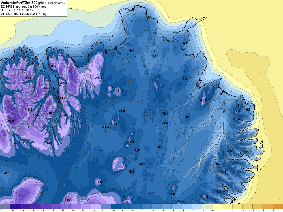Click 'EC-HRES spá brúuð á 500m net' line
283x212 pixels.
[23, 7]
